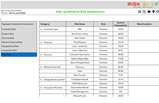This screenshot has height=103, width=159.
Task: Click the Cheques cell
Action: coord(80,67)
